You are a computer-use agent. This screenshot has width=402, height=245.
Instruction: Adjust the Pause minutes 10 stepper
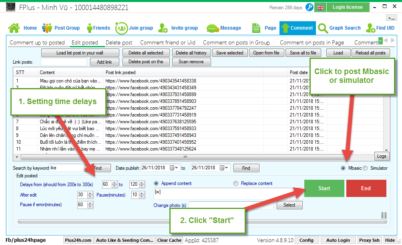[142, 195]
